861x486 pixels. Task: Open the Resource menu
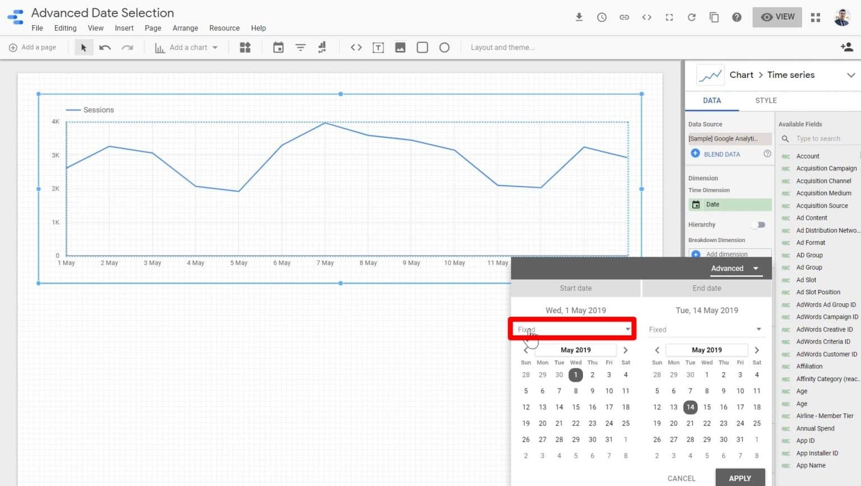point(224,27)
